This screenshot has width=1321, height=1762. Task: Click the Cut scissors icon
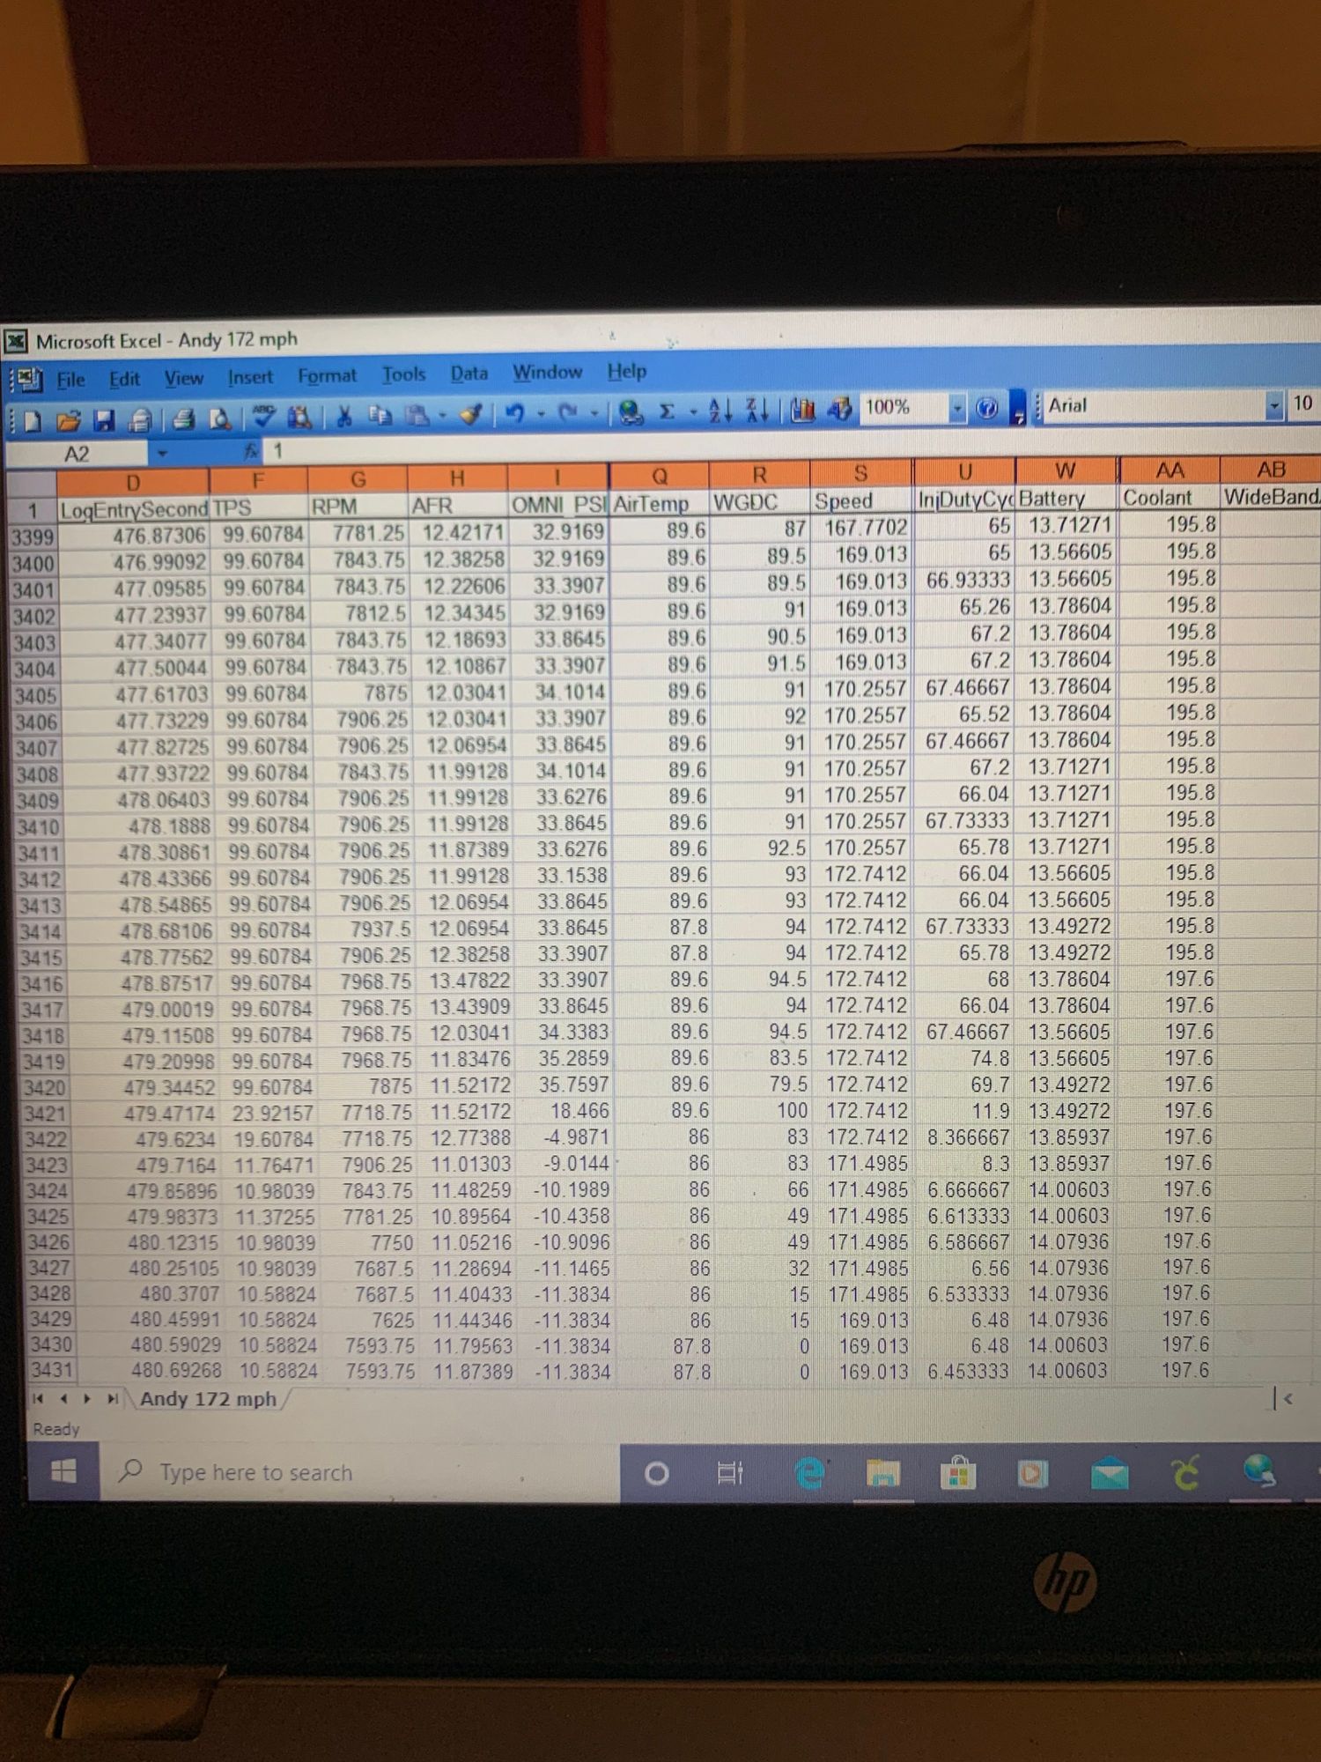coord(344,416)
